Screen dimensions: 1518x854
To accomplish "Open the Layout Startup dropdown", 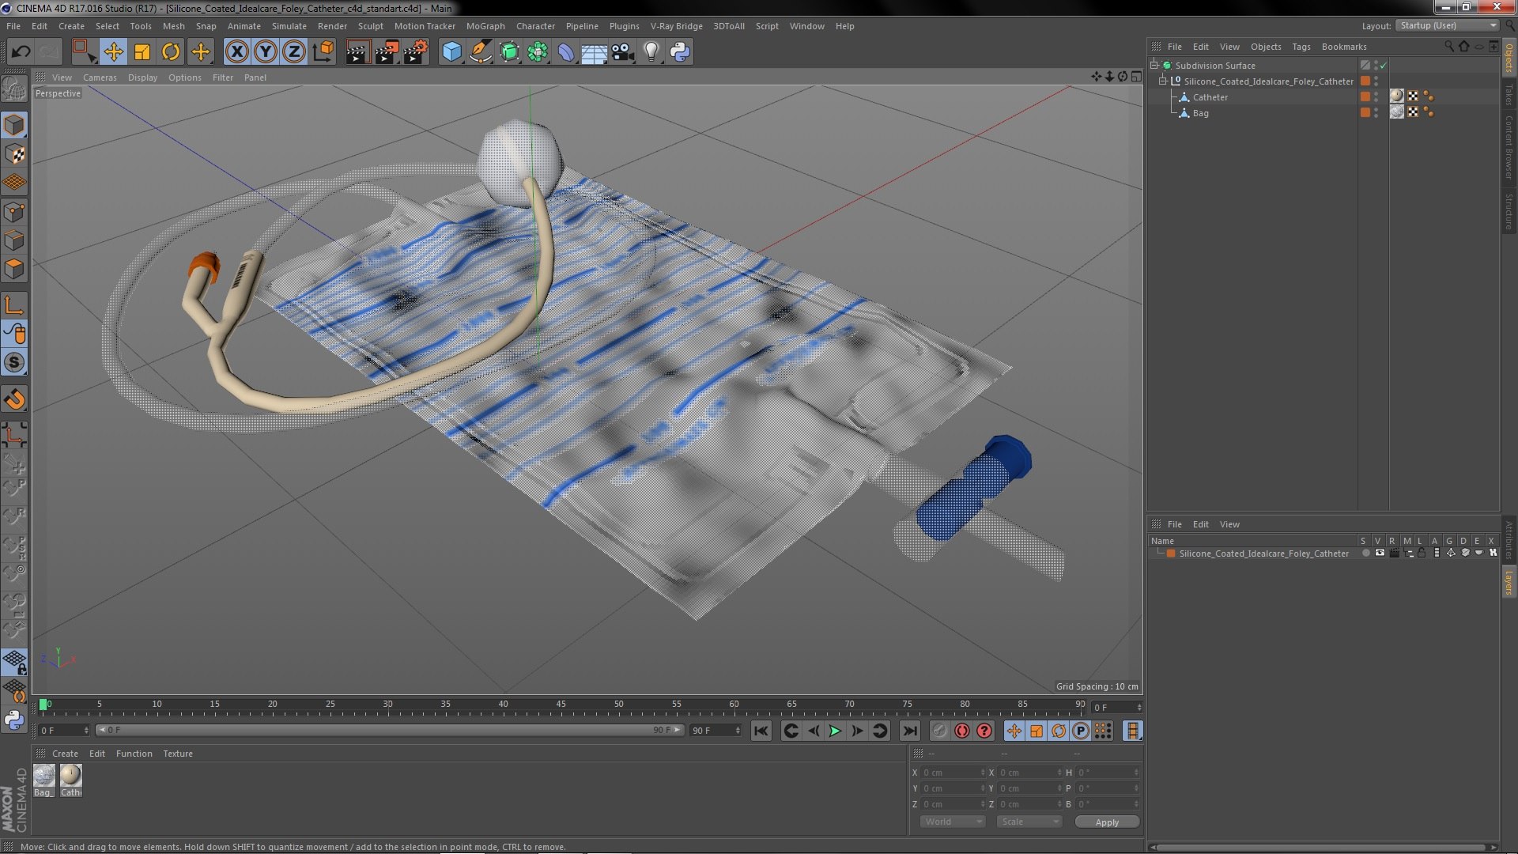I will click(1448, 25).
